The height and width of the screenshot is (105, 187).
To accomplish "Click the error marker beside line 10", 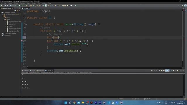I will (22, 41).
